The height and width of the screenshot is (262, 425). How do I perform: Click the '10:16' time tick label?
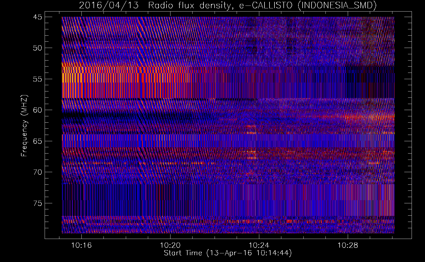tap(81, 245)
